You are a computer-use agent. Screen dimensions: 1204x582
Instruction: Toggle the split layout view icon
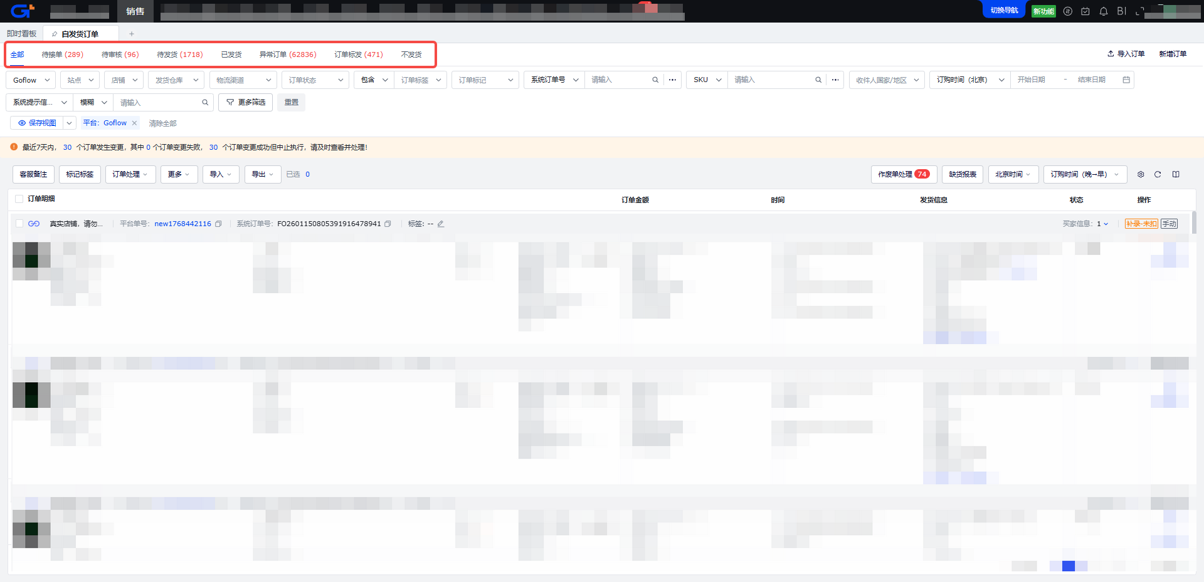pos(1176,175)
